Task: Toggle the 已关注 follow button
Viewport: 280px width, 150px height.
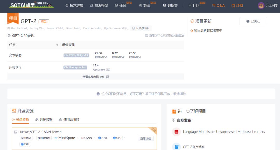Action: [253, 21]
